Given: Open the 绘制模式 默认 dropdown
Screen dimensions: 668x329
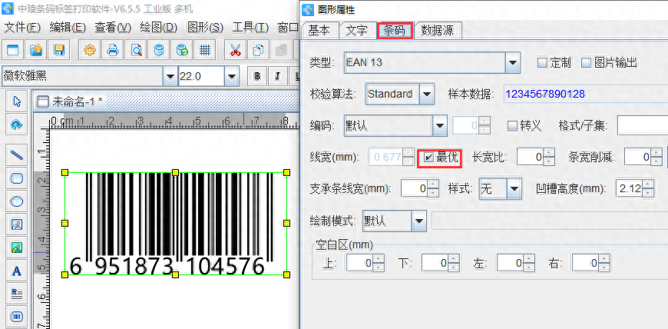Looking at the screenshot, I should (x=419, y=221).
